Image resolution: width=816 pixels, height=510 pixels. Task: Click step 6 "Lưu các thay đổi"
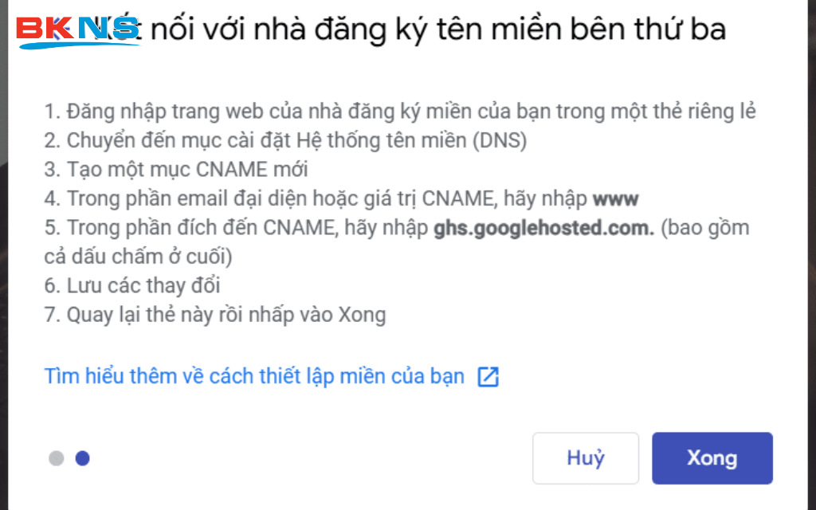[x=132, y=285]
